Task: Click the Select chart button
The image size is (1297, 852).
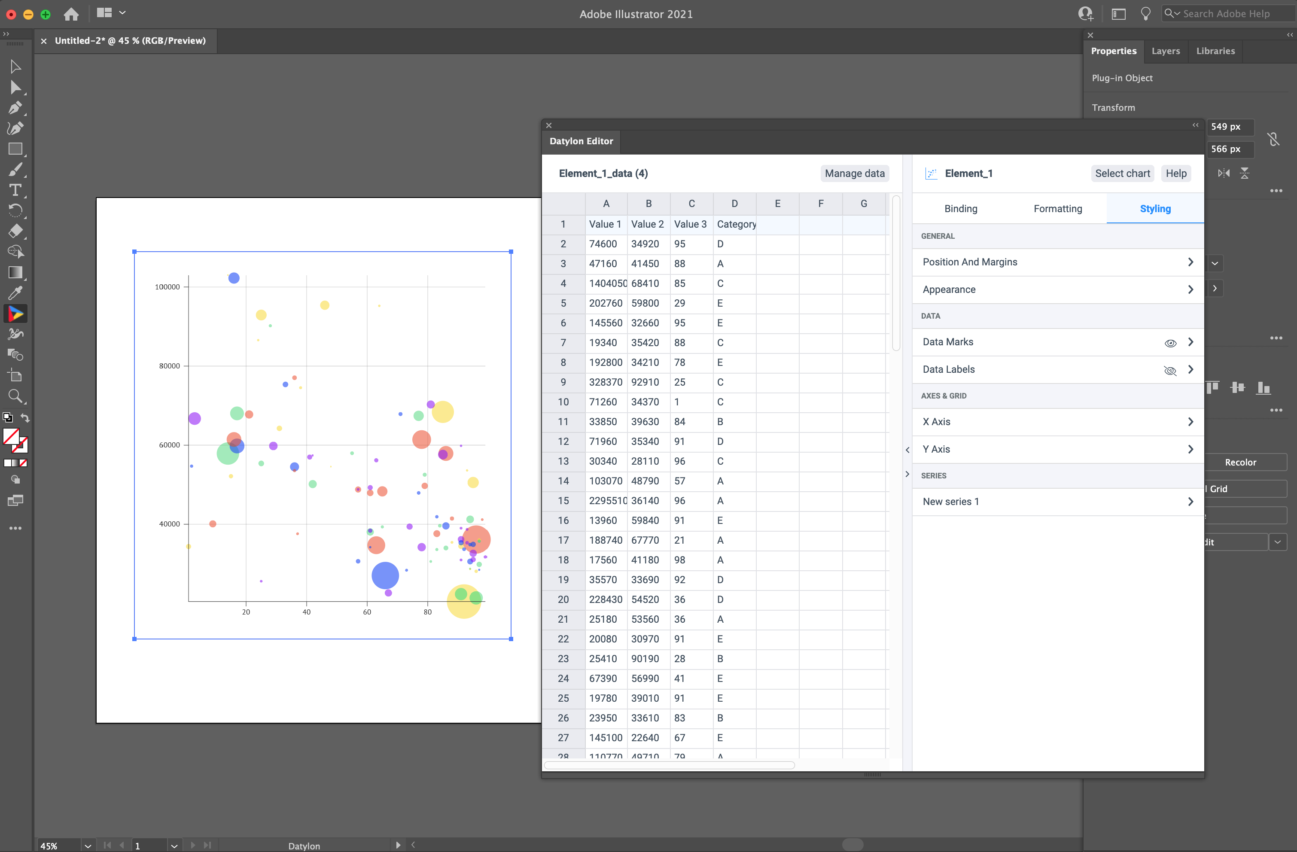Action: [x=1122, y=173]
